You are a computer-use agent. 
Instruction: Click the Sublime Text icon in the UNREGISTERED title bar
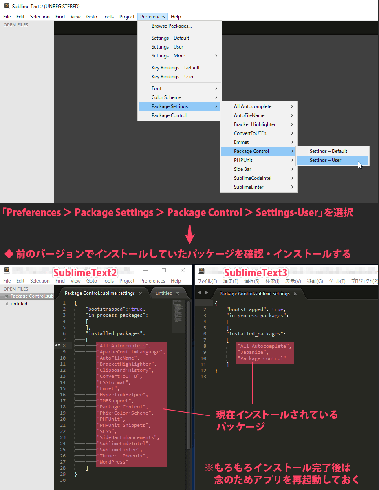pos(7,6)
